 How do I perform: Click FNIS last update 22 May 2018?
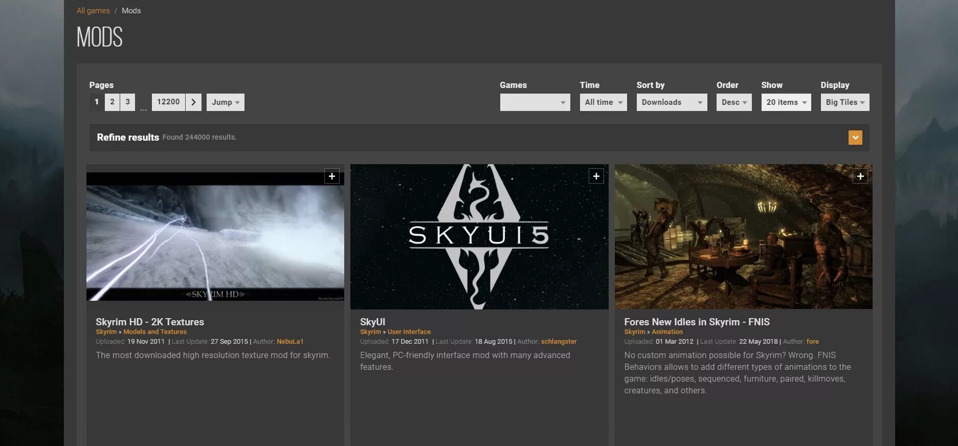click(759, 342)
